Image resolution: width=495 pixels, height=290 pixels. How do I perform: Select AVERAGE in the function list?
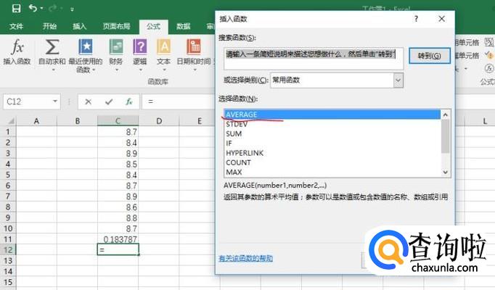332,115
